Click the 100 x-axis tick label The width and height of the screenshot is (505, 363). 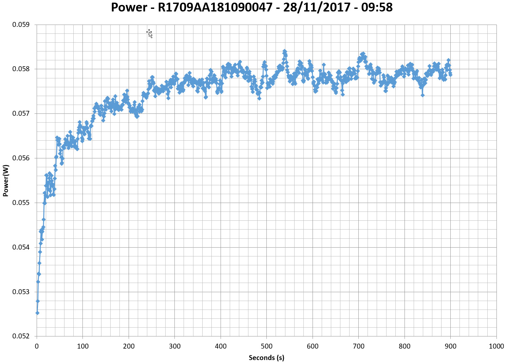pos(82,346)
